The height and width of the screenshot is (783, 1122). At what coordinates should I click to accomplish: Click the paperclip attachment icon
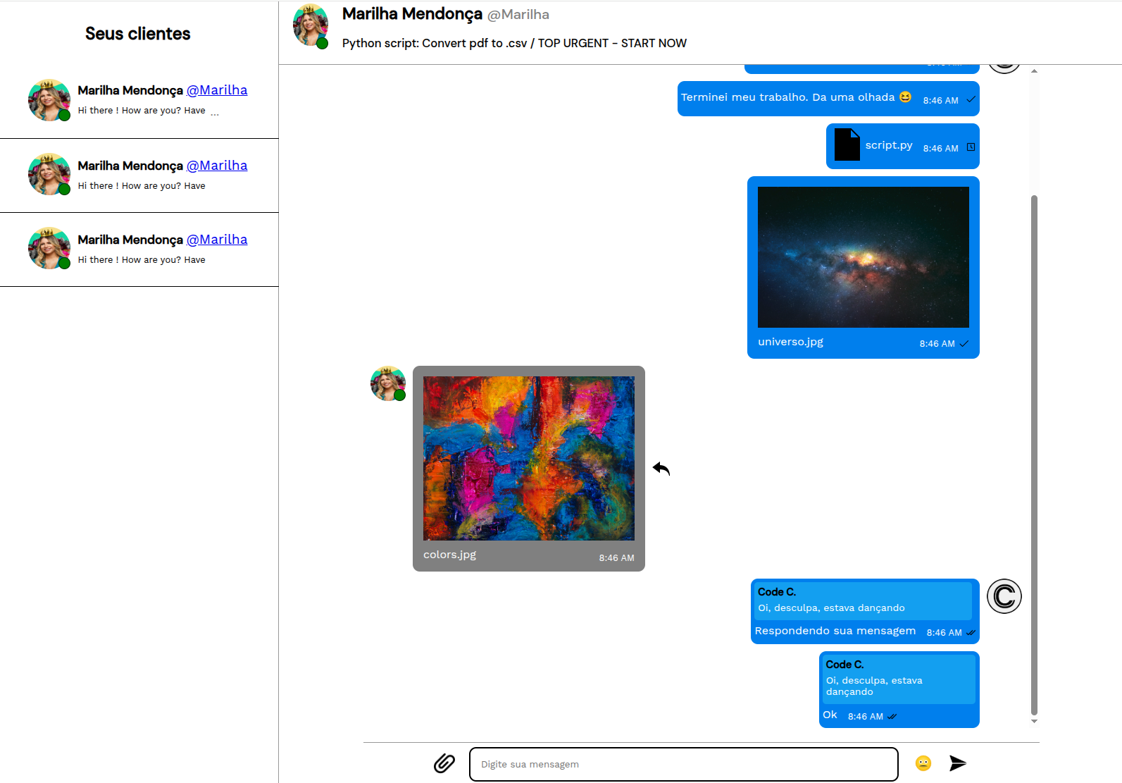click(444, 763)
